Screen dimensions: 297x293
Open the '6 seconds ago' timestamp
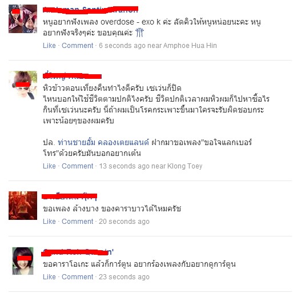coord(122,46)
